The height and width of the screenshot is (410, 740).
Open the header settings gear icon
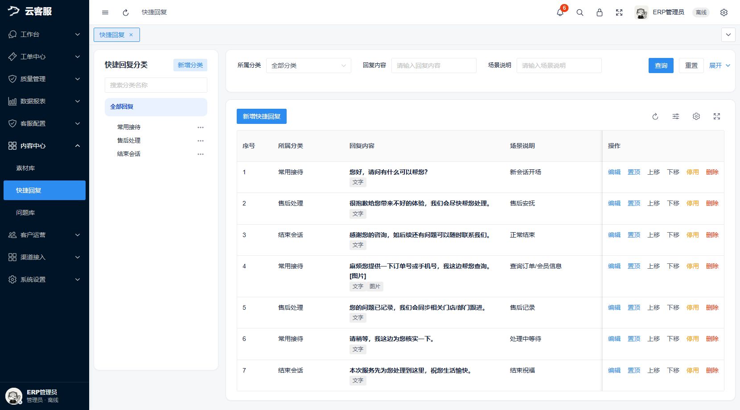coord(724,12)
